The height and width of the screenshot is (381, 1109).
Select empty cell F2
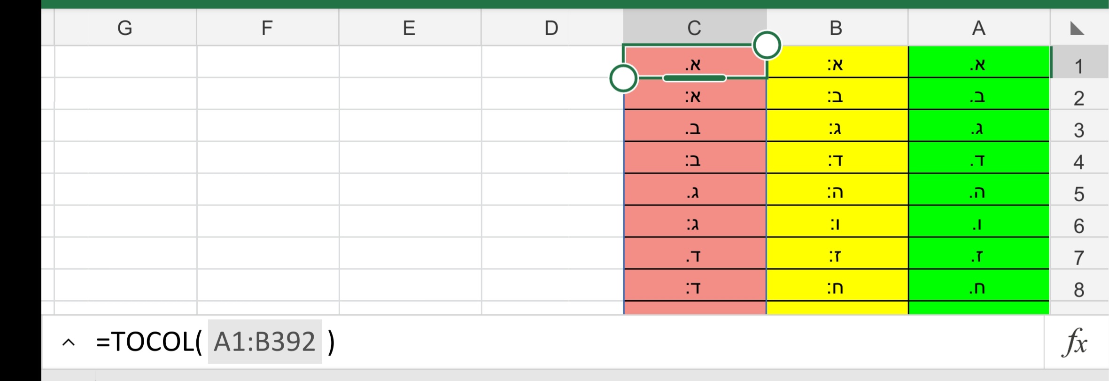(267, 98)
